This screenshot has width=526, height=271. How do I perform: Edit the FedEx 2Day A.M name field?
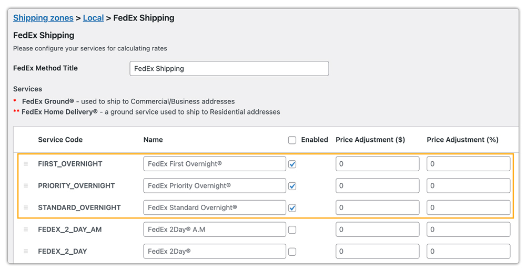click(214, 230)
